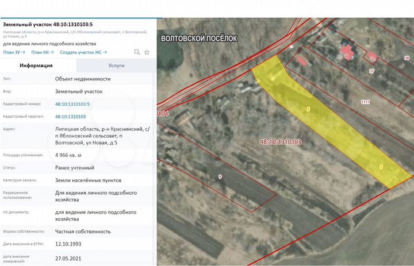Screen dimensions: 414x266
Task: Select parcel labeled 1111 on the map
Action: point(365,102)
